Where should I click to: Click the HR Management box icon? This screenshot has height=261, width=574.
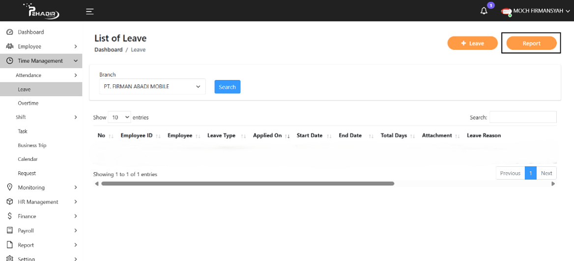pyautogui.click(x=9, y=202)
